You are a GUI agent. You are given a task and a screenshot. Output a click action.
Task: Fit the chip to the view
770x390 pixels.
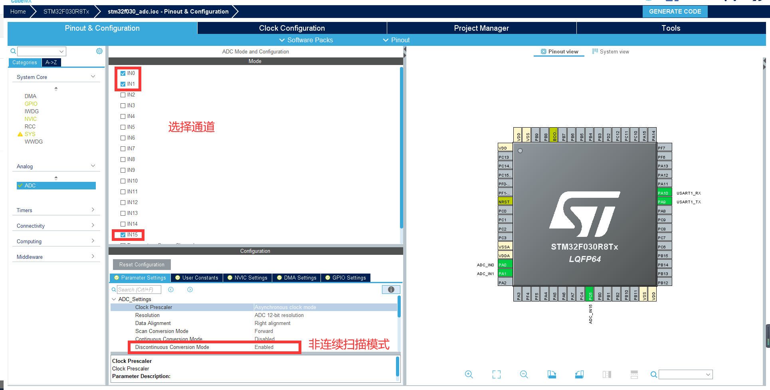tap(496, 374)
